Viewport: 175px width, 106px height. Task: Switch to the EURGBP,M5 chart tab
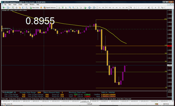pos(95,101)
